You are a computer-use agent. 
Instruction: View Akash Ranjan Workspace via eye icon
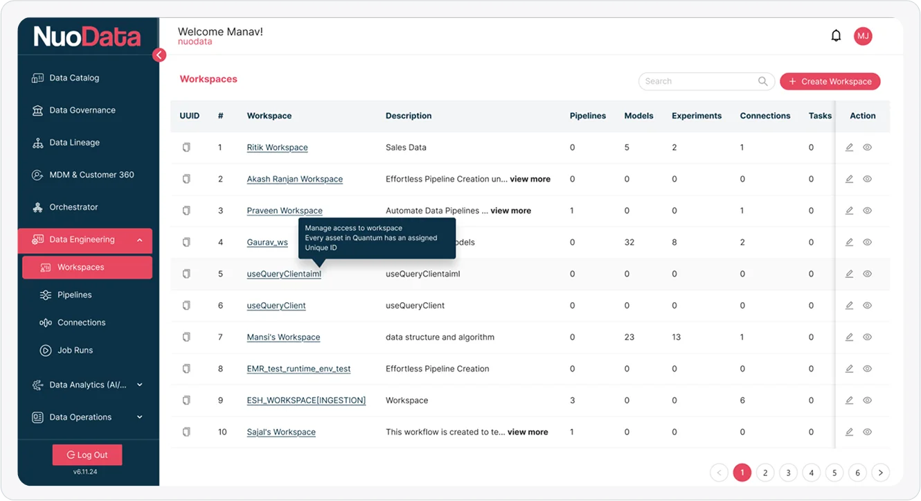867,179
